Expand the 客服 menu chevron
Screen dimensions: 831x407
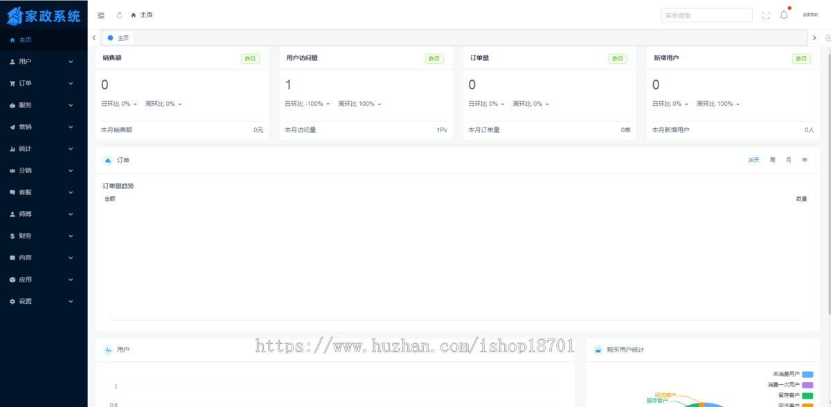71,192
